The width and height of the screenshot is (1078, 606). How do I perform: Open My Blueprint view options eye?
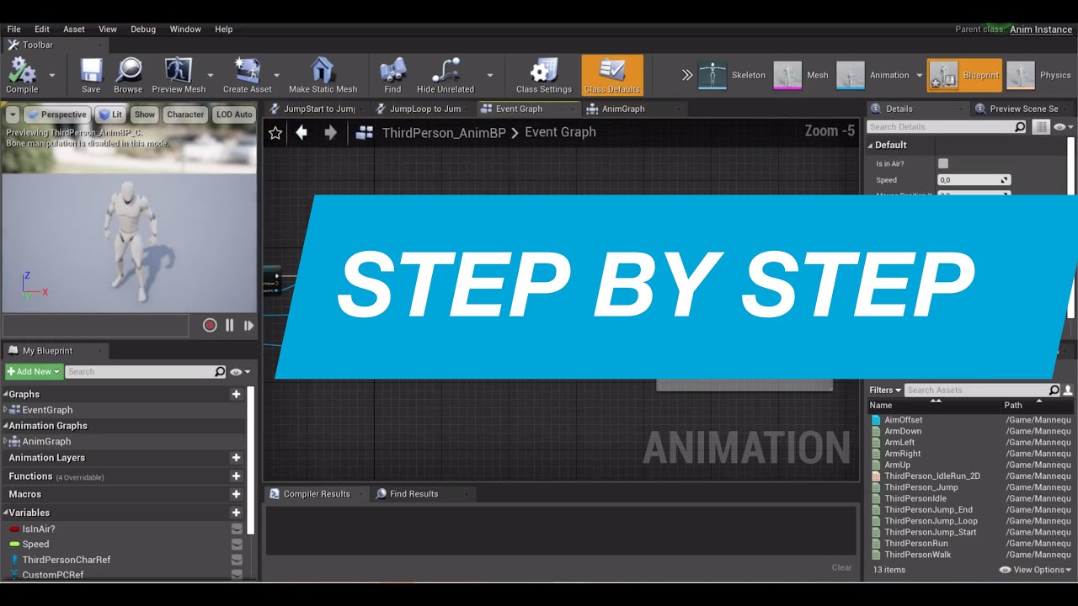click(x=240, y=371)
